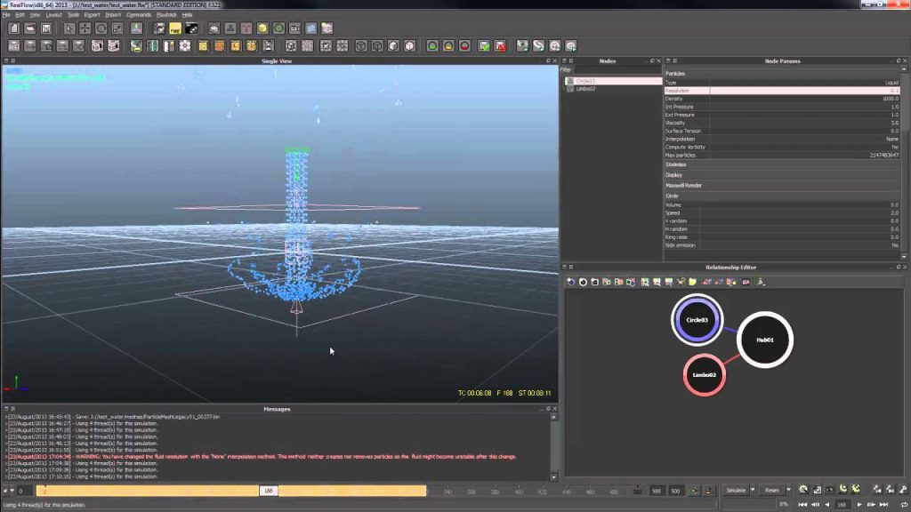Click the timeline frame marker 188
The image size is (911, 512).
pyautogui.click(x=269, y=491)
